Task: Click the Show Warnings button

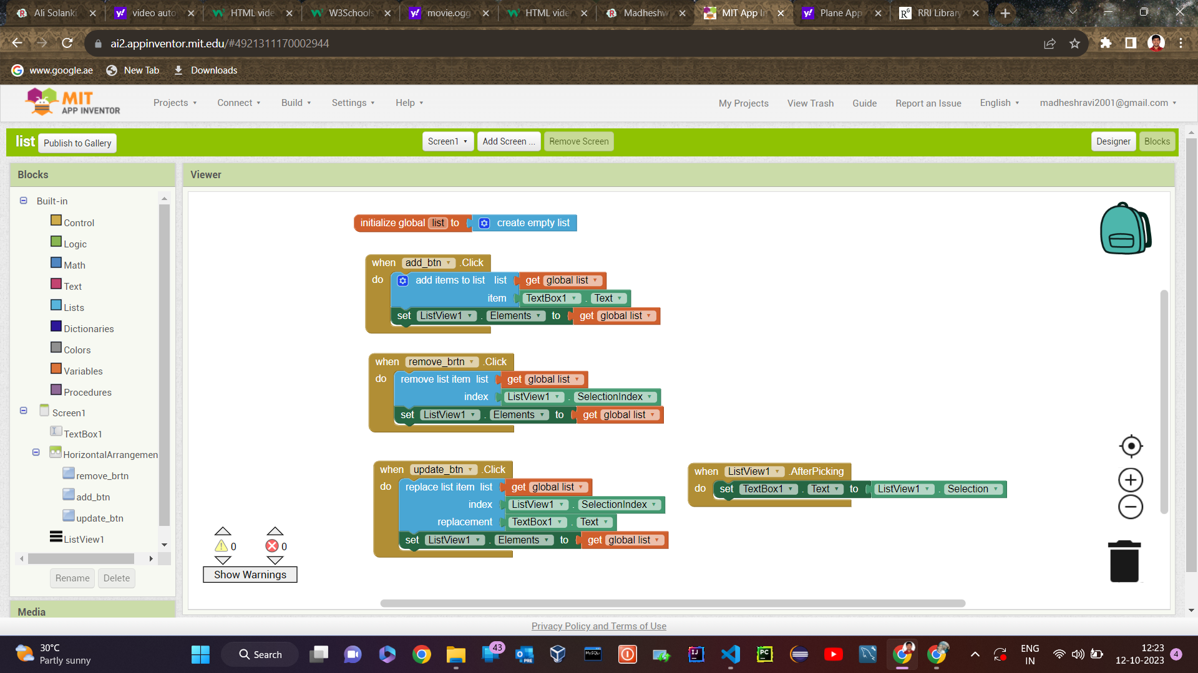Action: tap(250, 575)
